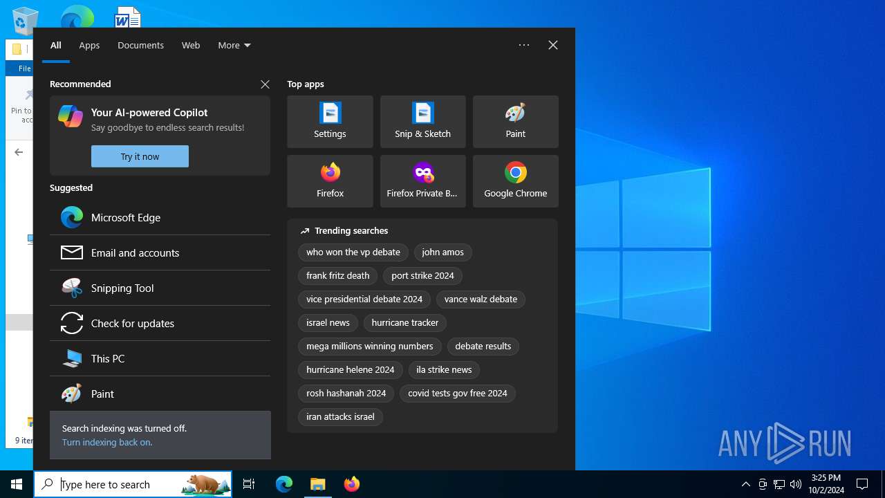
Task: Click the Try it now button
Action: tap(140, 156)
